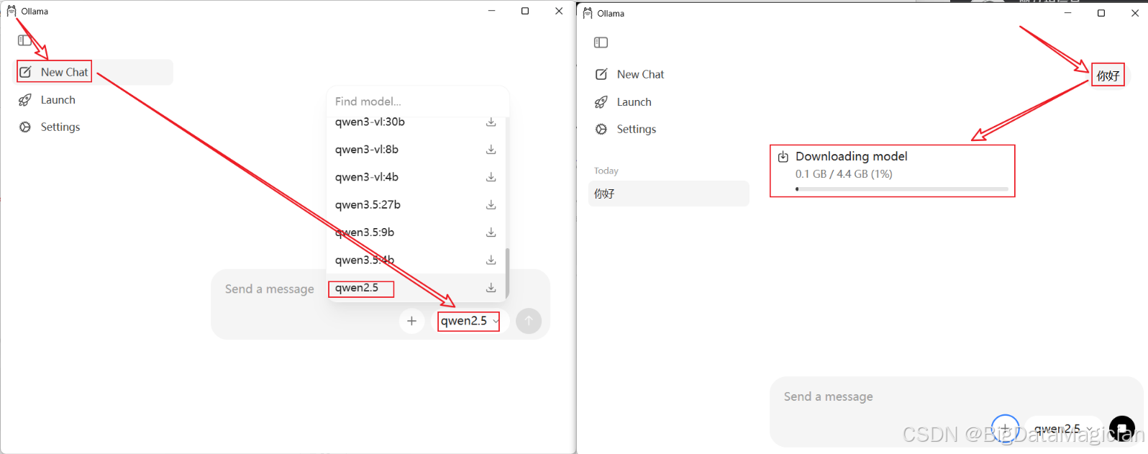Screen dimensions: 1148x454
Task: Stop generation with black stop button
Action: point(1122,428)
